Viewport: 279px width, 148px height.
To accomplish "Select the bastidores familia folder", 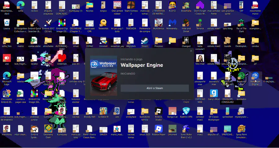I will [x=145, y=114].
